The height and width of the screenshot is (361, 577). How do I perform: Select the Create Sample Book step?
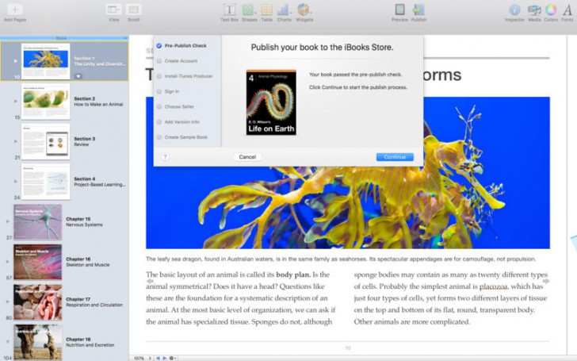182,137
